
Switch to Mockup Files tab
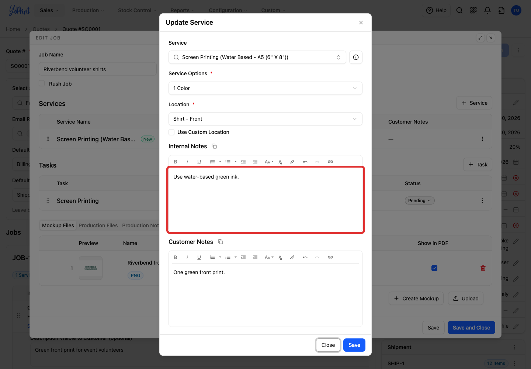tap(58, 225)
